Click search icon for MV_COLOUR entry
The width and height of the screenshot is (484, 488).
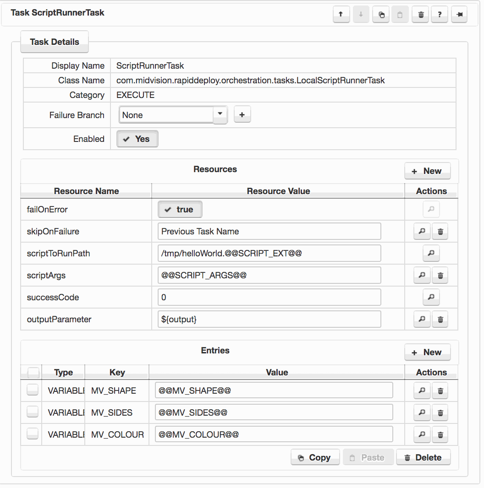pos(422,434)
